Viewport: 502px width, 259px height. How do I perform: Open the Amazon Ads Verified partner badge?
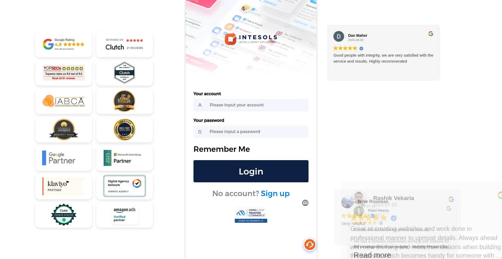coord(124,215)
